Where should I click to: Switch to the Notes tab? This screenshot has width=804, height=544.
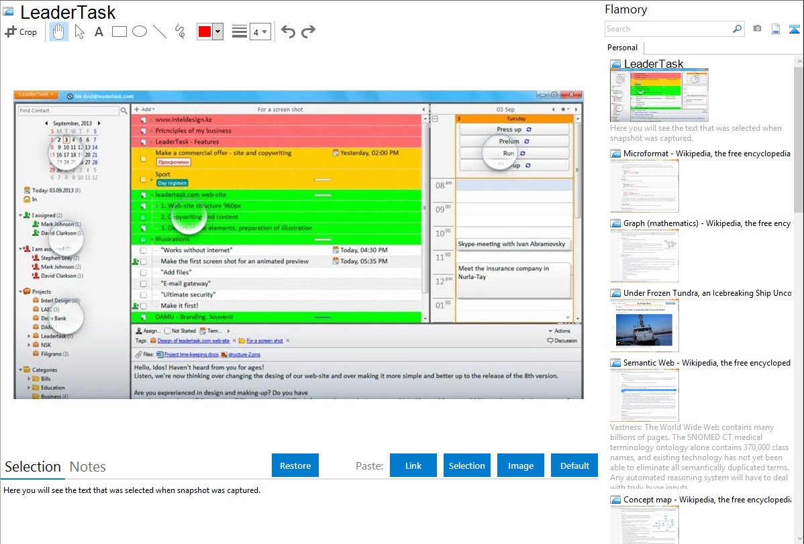coord(88,467)
